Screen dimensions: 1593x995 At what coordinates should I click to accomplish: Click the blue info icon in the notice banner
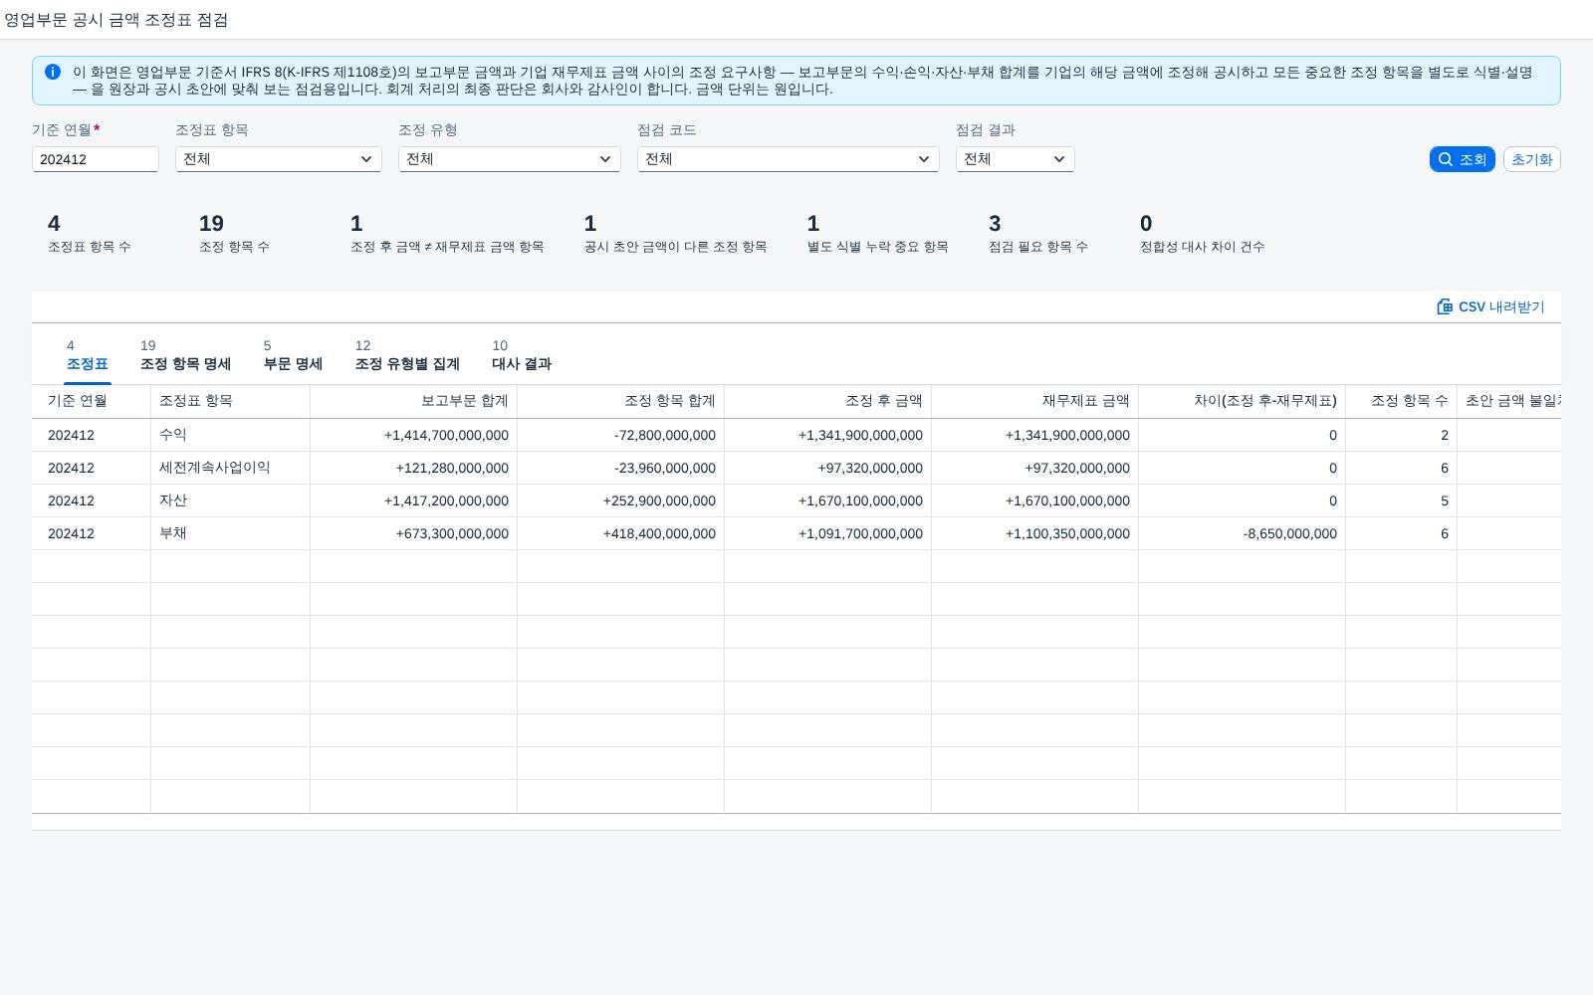pyautogui.click(x=53, y=72)
